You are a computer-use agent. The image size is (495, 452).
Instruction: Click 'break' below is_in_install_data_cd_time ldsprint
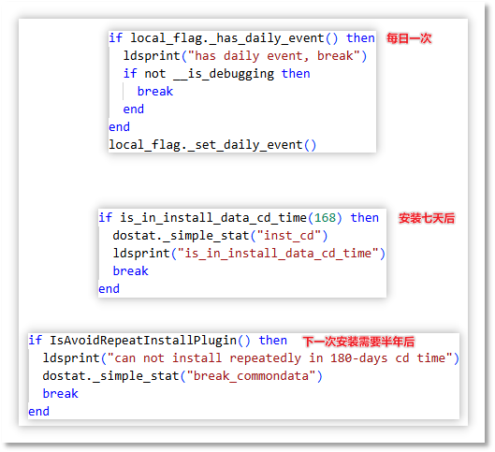coord(130,271)
